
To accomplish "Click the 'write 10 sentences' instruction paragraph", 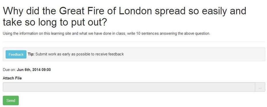I will coord(107,33).
